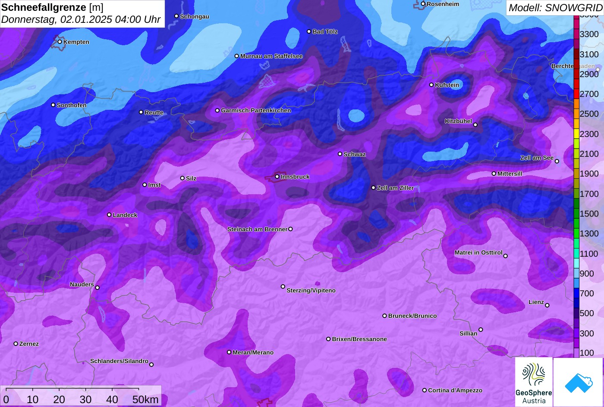This screenshot has height=407, width=604.
Task: Click the "Schneefallgrenze [m]" title
Action: [52, 7]
